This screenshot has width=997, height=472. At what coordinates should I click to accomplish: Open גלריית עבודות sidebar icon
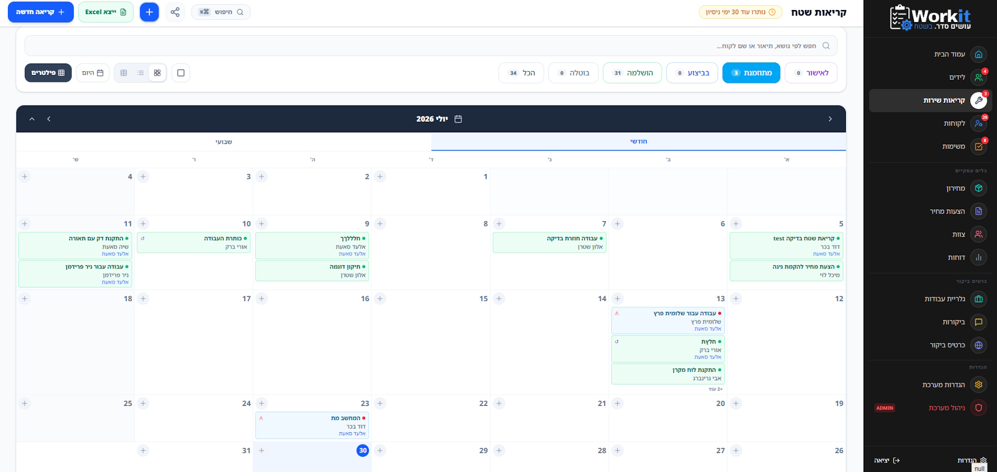pos(979,299)
